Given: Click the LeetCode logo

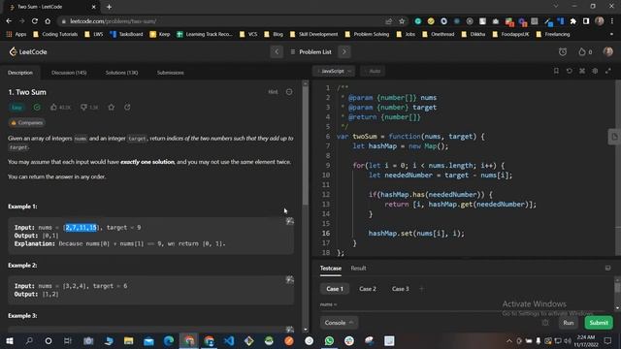Looking at the screenshot, I should (x=28, y=51).
